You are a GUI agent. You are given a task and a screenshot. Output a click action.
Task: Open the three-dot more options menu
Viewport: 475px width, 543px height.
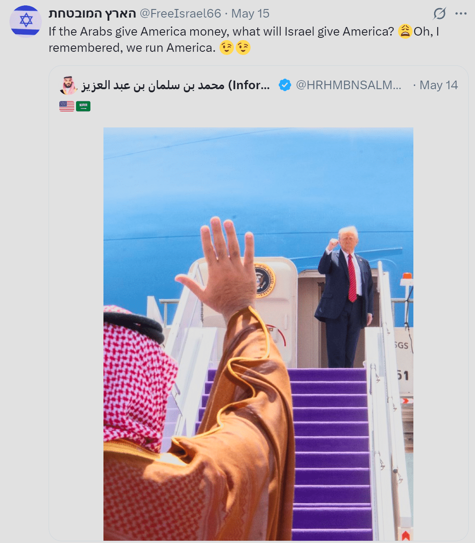tap(461, 14)
